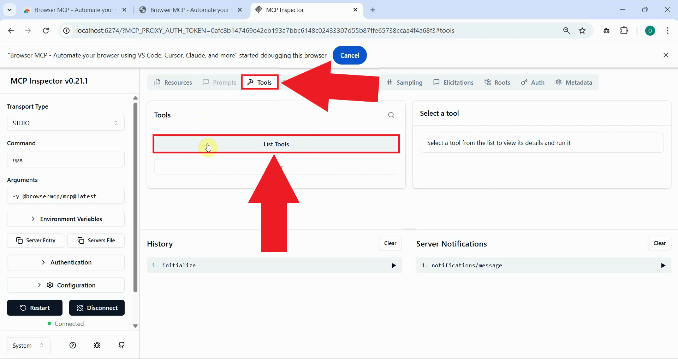Image resolution: width=678 pixels, height=359 pixels.
Task: Click the Disconnect button
Action: point(97,308)
